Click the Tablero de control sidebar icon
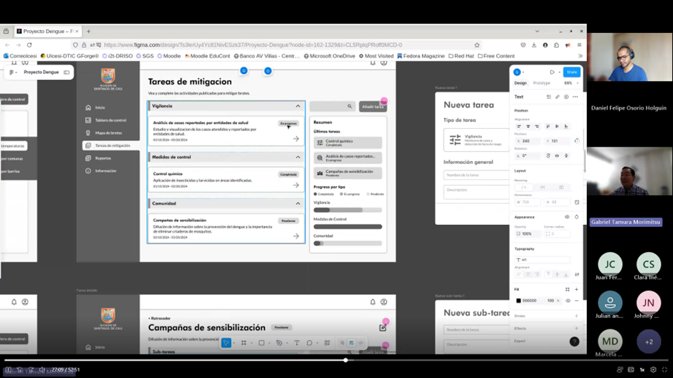 click(88, 120)
